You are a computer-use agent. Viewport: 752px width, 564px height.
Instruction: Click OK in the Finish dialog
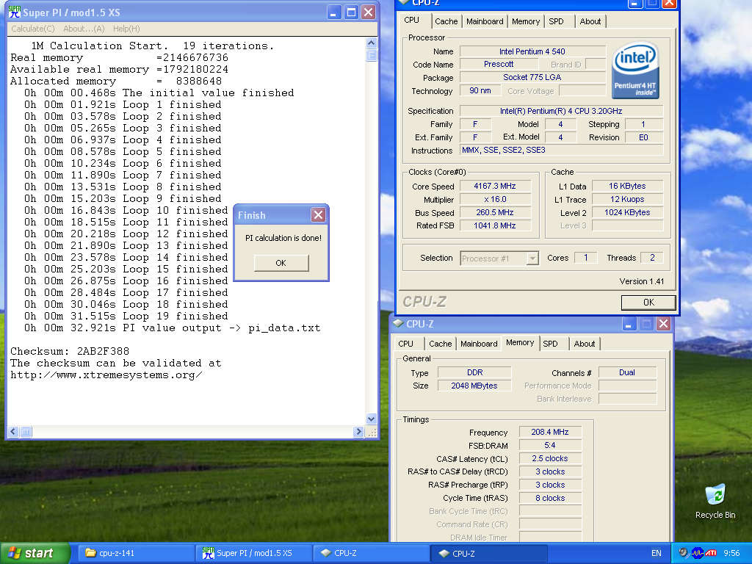(281, 263)
